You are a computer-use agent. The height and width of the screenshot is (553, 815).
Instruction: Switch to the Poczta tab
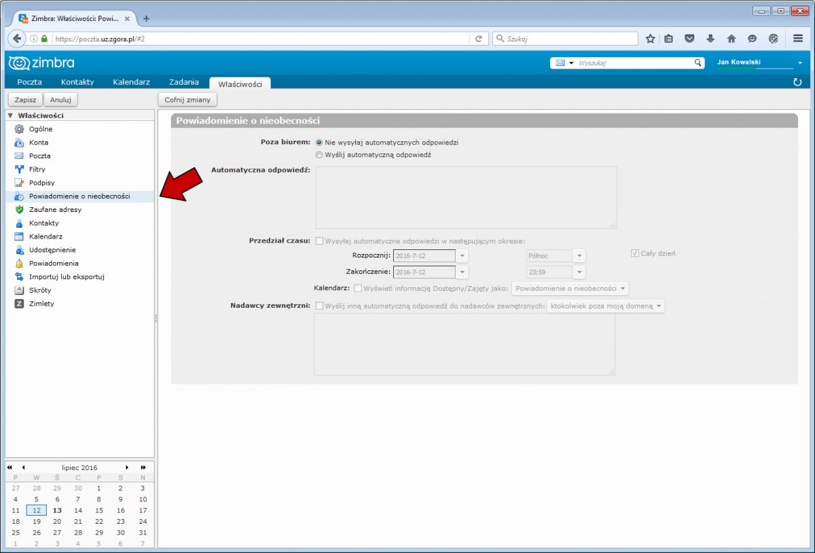[x=29, y=82]
